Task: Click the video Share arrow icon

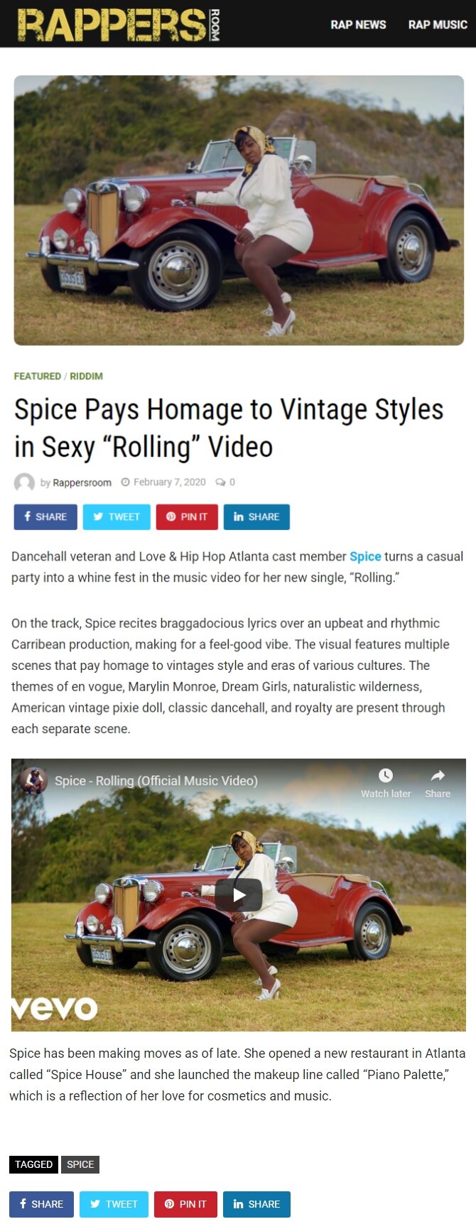Action: [438, 775]
